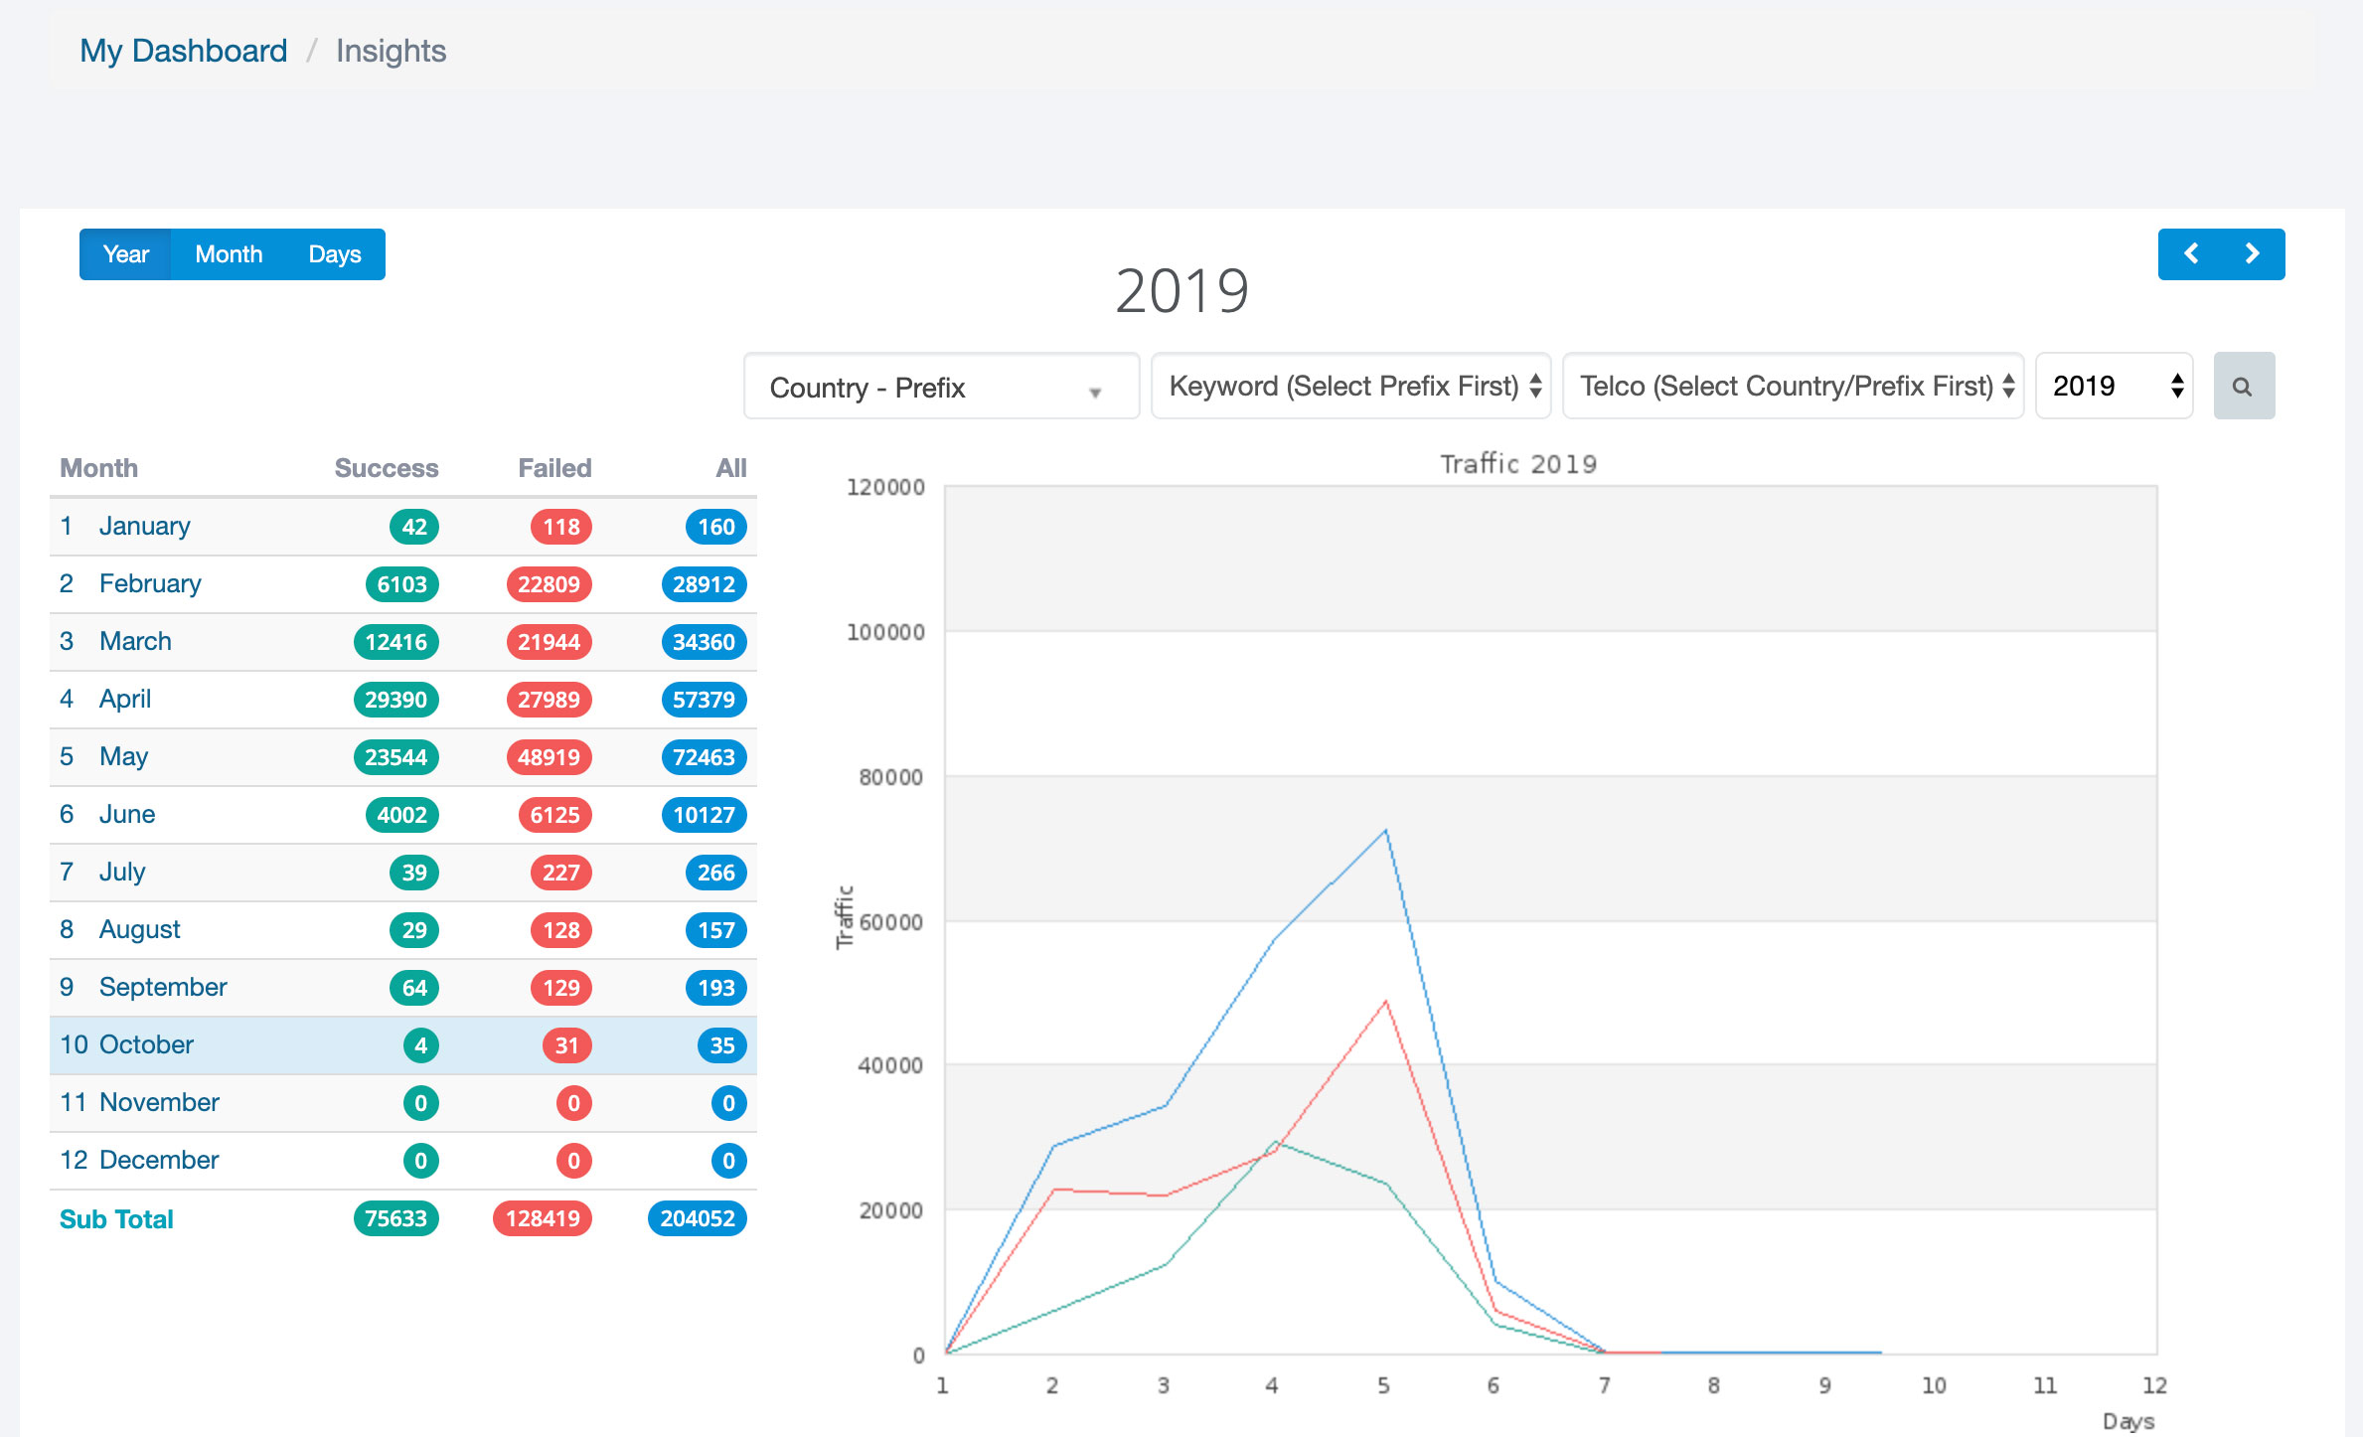
Task: Go to previous year with left chevron
Action: (x=2190, y=254)
